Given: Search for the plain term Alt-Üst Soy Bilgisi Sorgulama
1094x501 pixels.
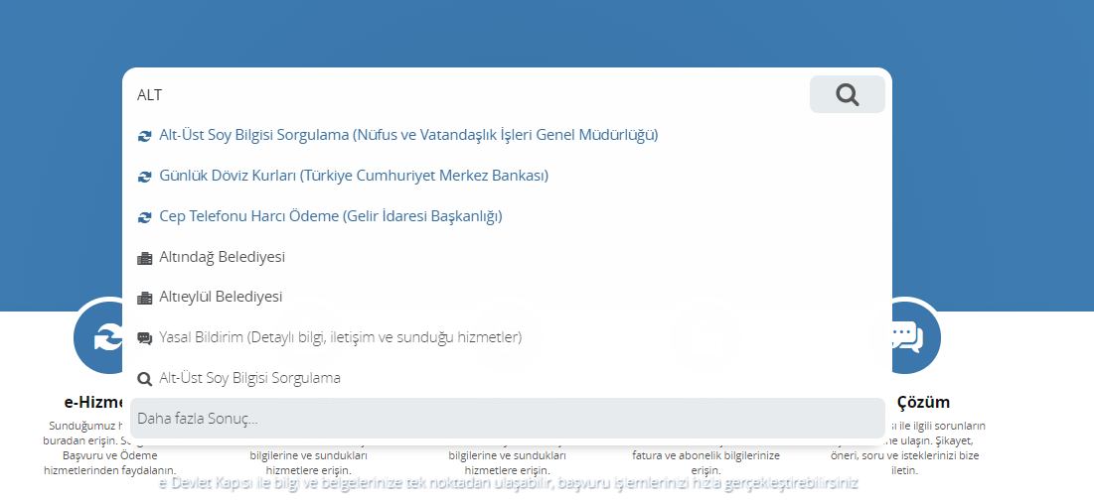Looking at the screenshot, I should click(x=249, y=378).
